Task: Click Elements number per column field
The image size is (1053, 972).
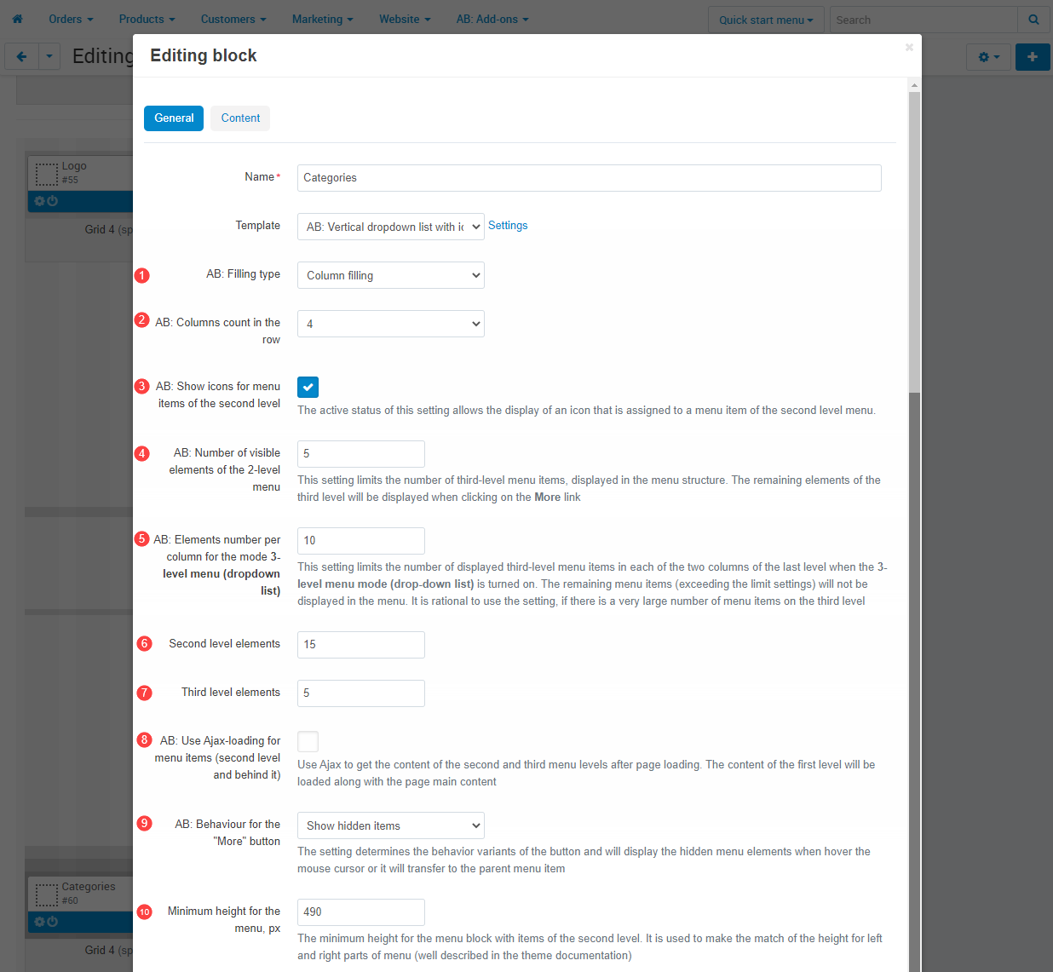Action: pos(361,541)
